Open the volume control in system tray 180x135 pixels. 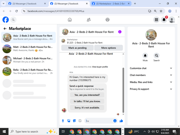(153, 132)
